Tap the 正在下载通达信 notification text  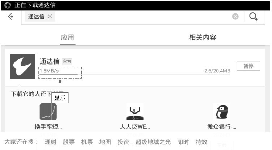click(35, 5)
